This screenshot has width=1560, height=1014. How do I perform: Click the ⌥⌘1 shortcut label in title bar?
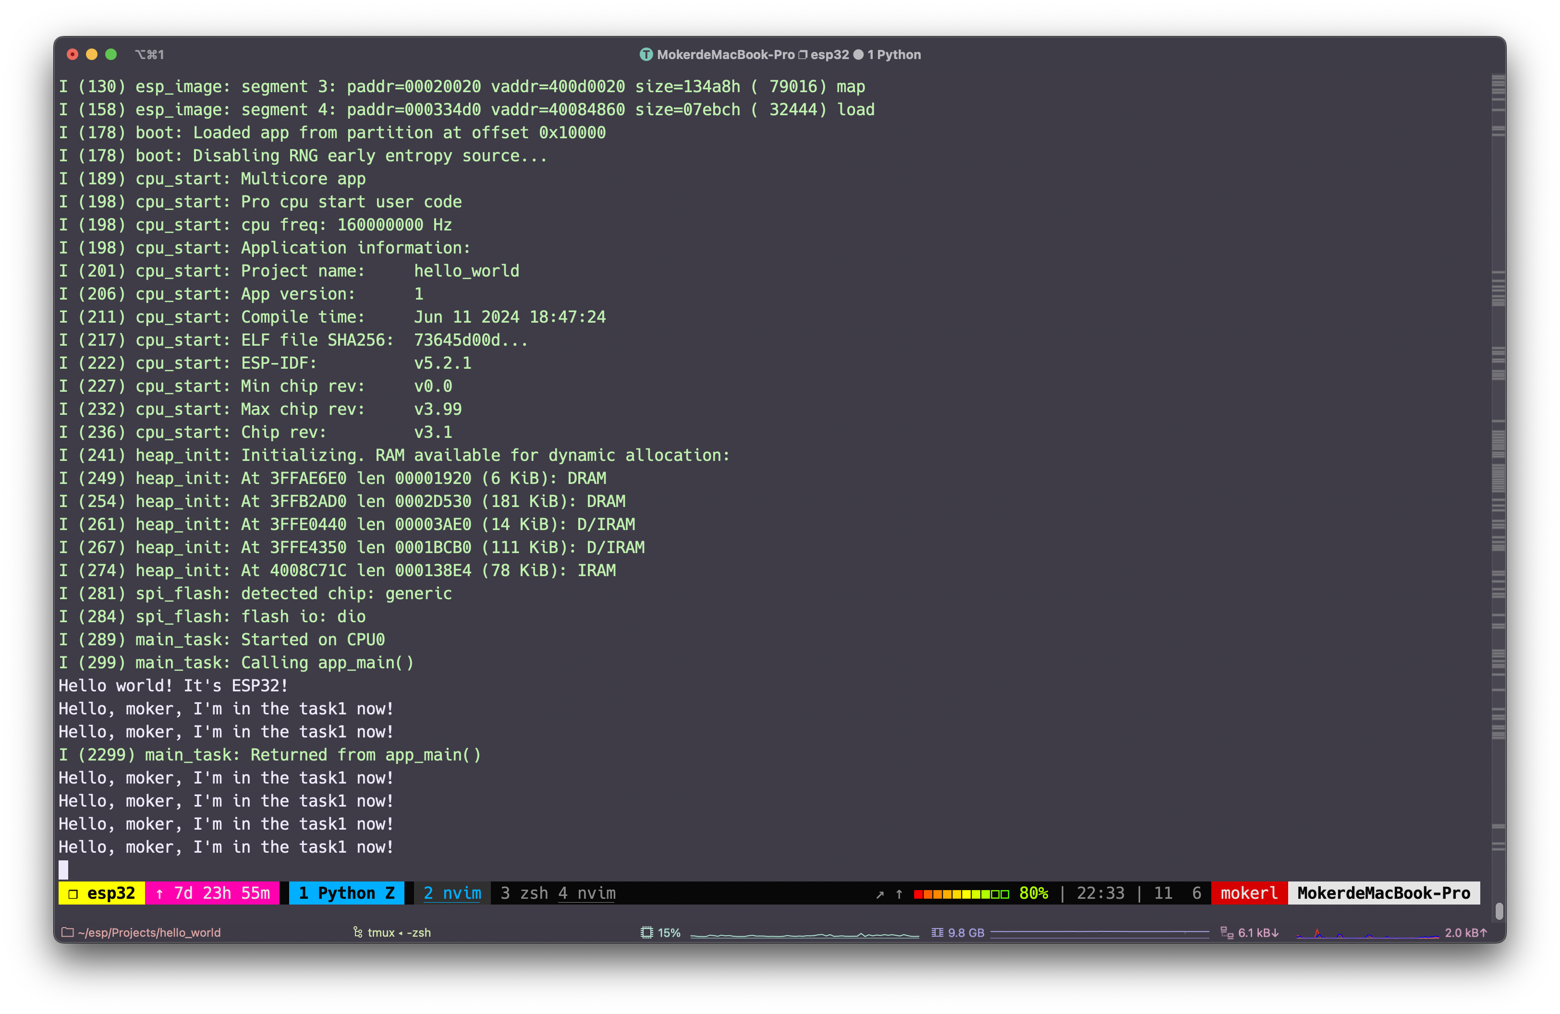pos(149,54)
